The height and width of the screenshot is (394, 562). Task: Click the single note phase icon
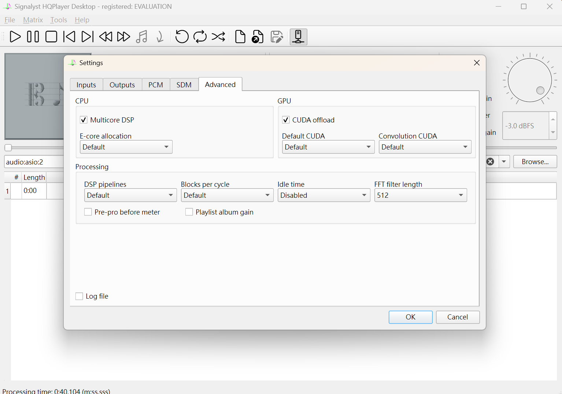[x=160, y=37]
